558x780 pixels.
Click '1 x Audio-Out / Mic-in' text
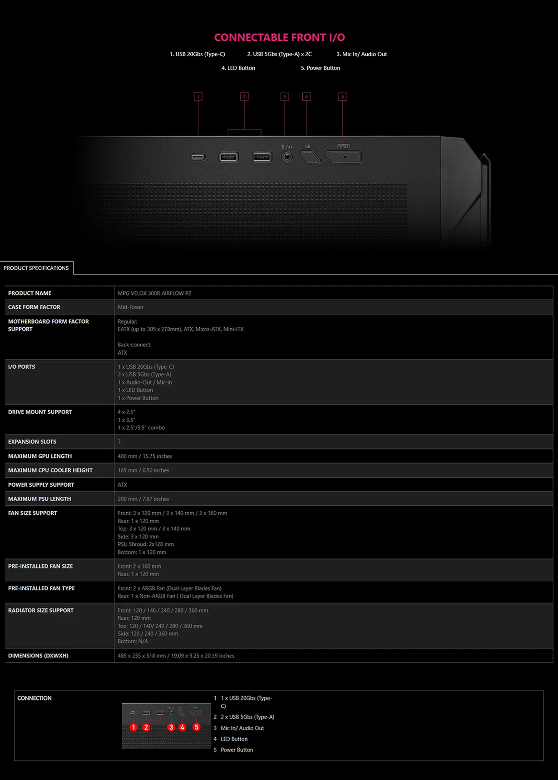(x=145, y=382)
